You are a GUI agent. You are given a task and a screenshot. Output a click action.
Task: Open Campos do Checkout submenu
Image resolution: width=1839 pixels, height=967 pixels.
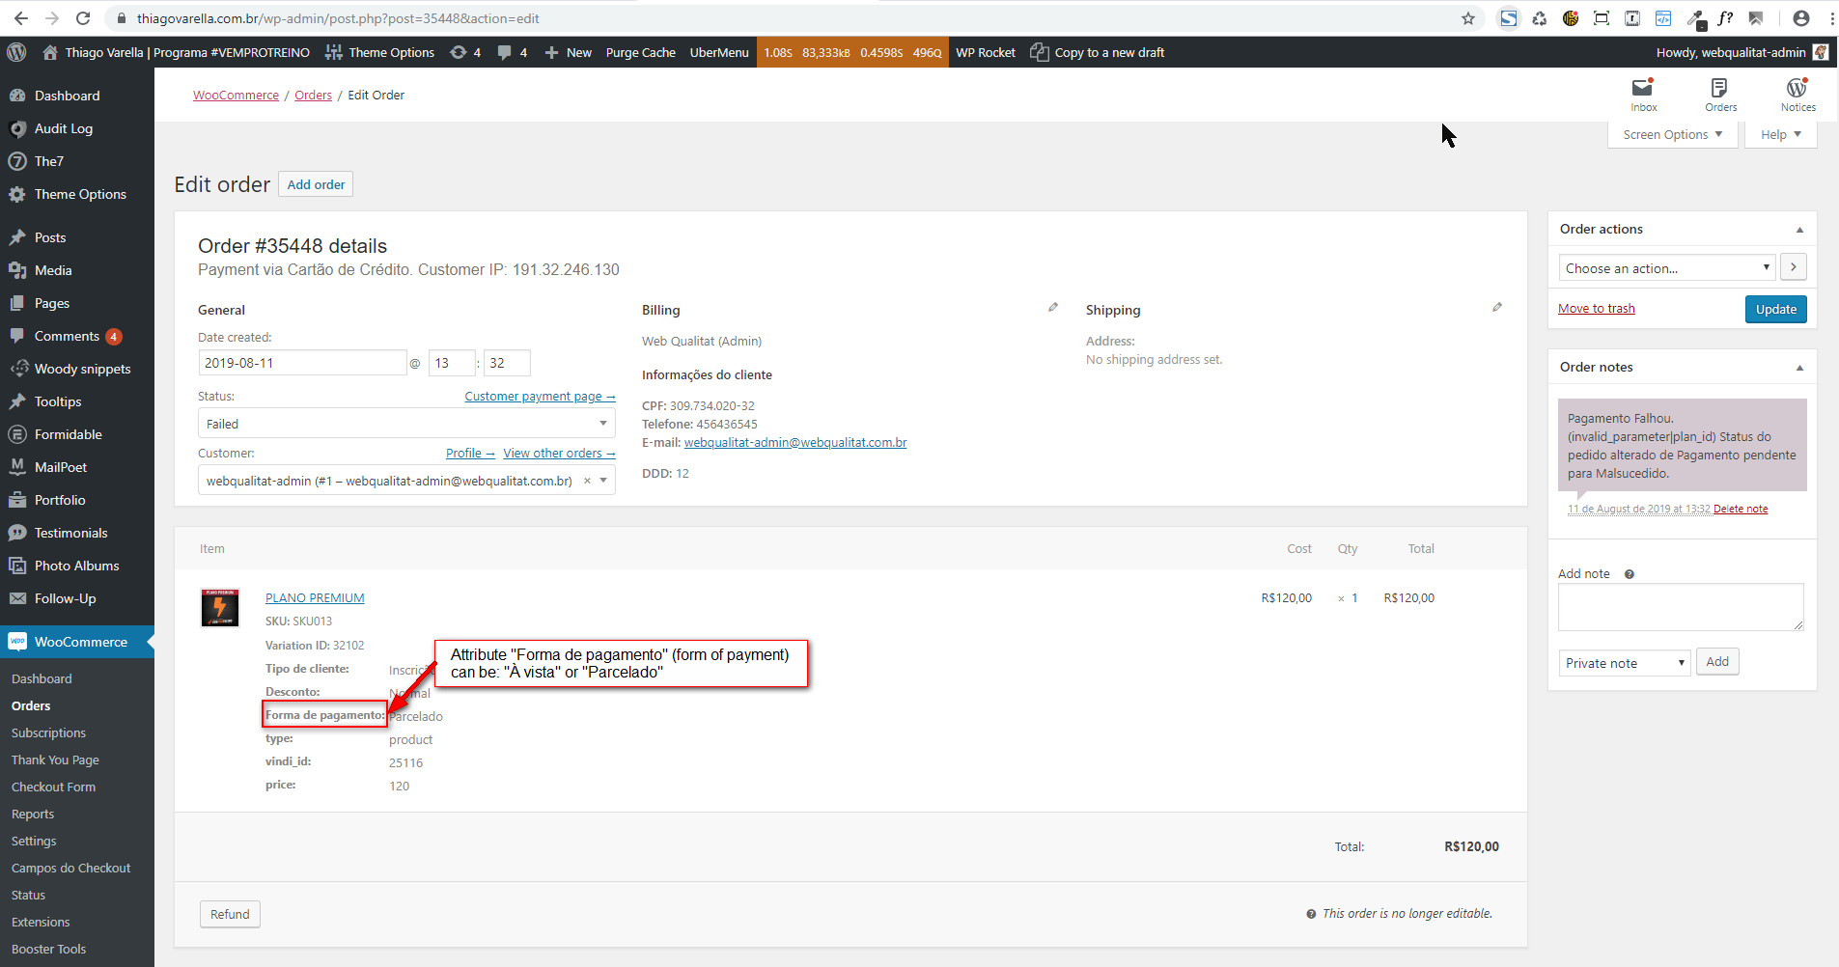pyautogui.click(x=70, y=869)
